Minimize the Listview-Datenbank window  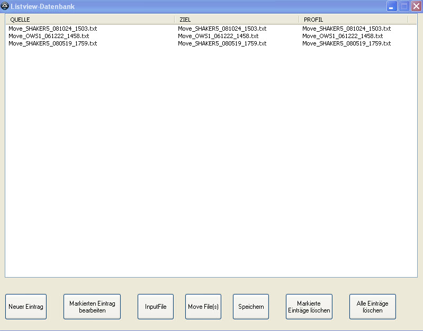[x=392, y=6]
